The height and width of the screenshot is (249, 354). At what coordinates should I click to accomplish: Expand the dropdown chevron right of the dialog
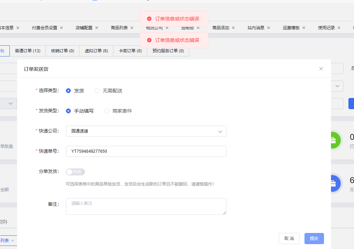(337, 86)
